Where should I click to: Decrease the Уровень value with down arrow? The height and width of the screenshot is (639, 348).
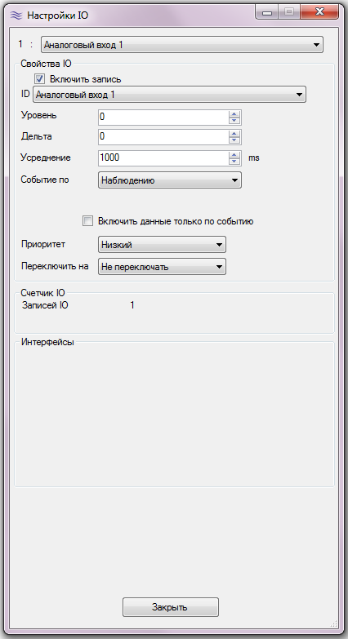234,121
